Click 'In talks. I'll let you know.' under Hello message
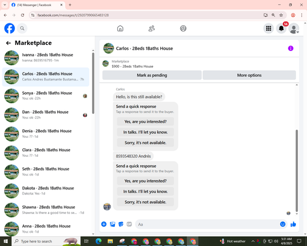Image resolution: width=307 pixels, height=246 pixels. pos(146,132)
